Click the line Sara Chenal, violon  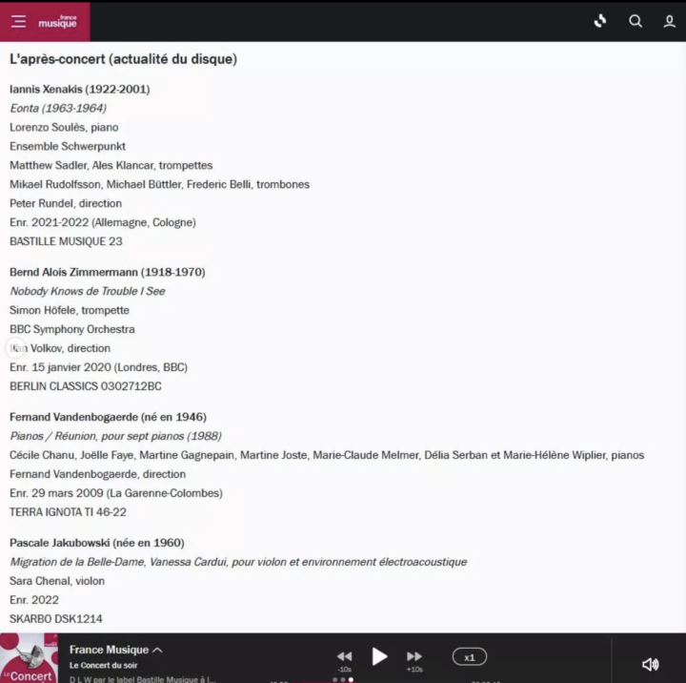57,581
